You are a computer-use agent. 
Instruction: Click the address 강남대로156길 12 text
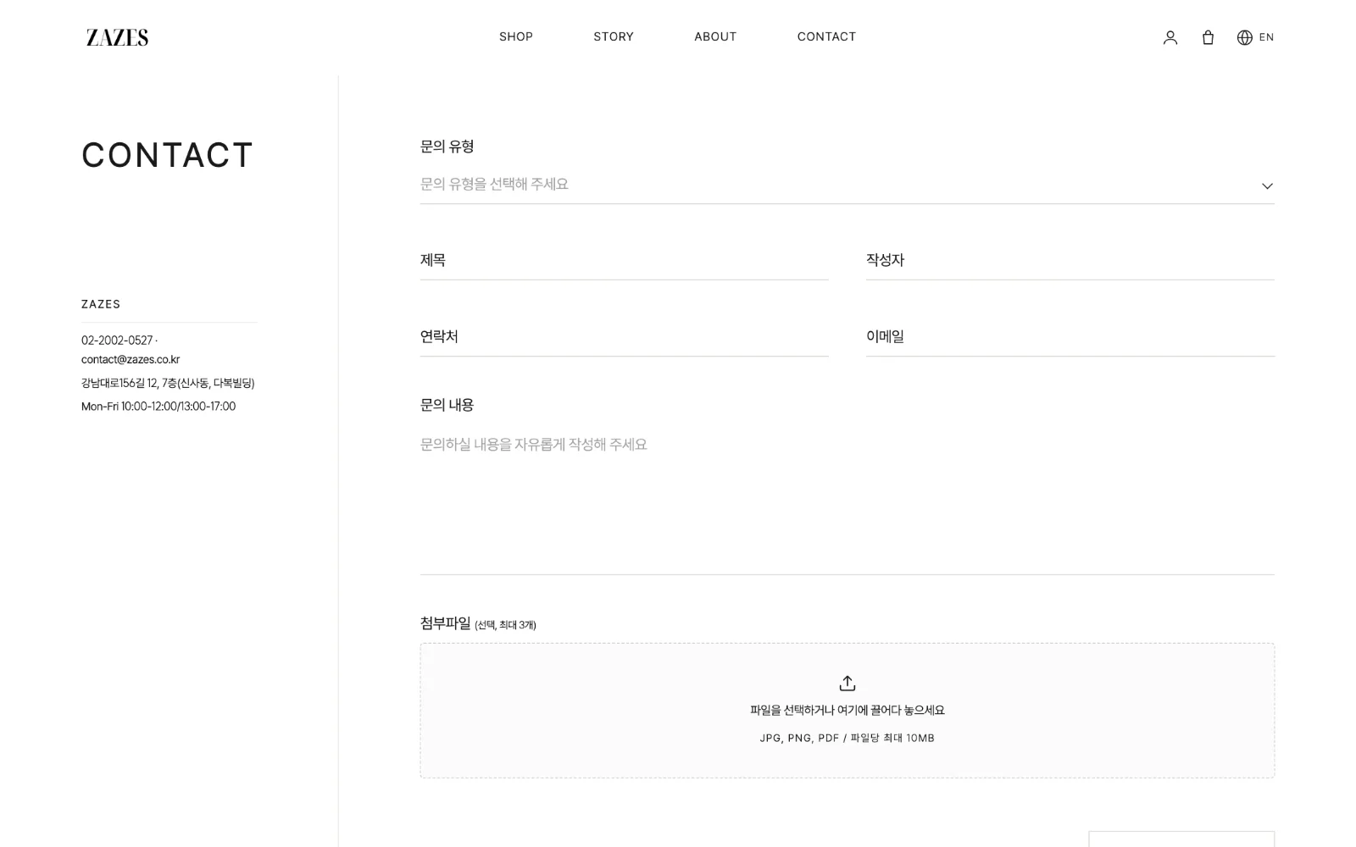168,384
